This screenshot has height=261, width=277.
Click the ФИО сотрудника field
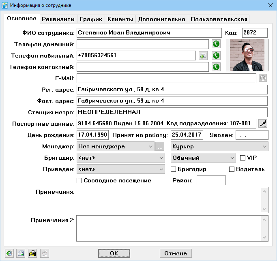149,33
